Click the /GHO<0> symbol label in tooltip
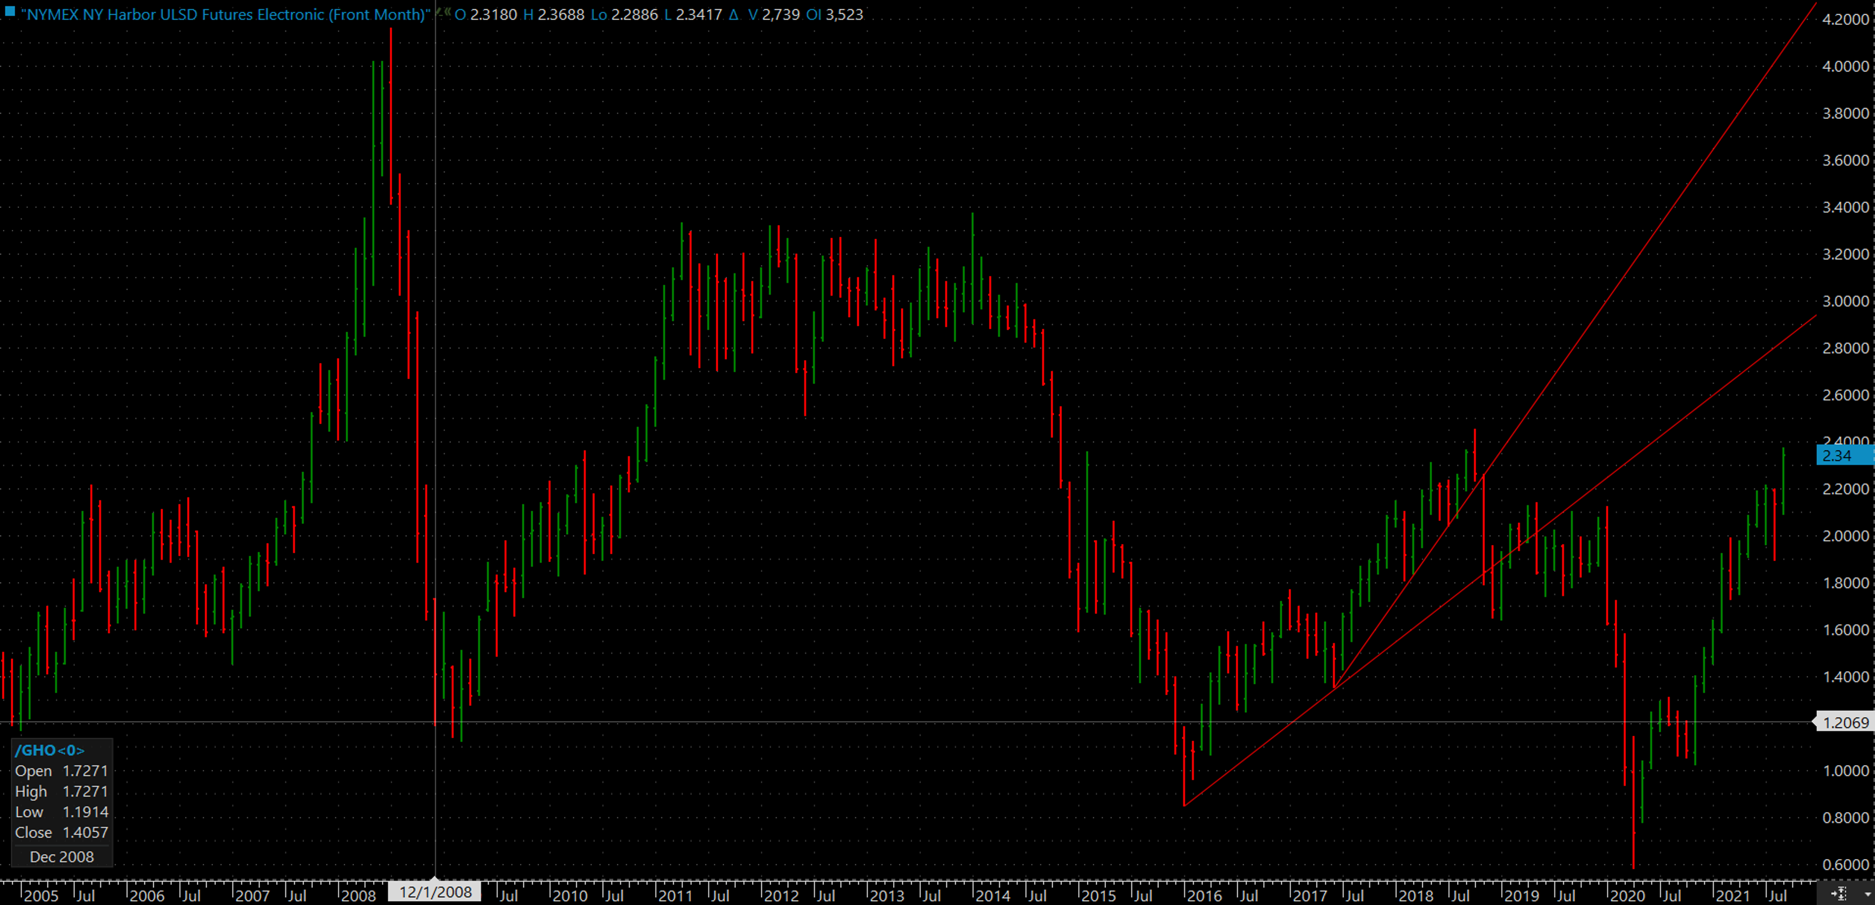The image size is (1875, 905). click(49, 750)
